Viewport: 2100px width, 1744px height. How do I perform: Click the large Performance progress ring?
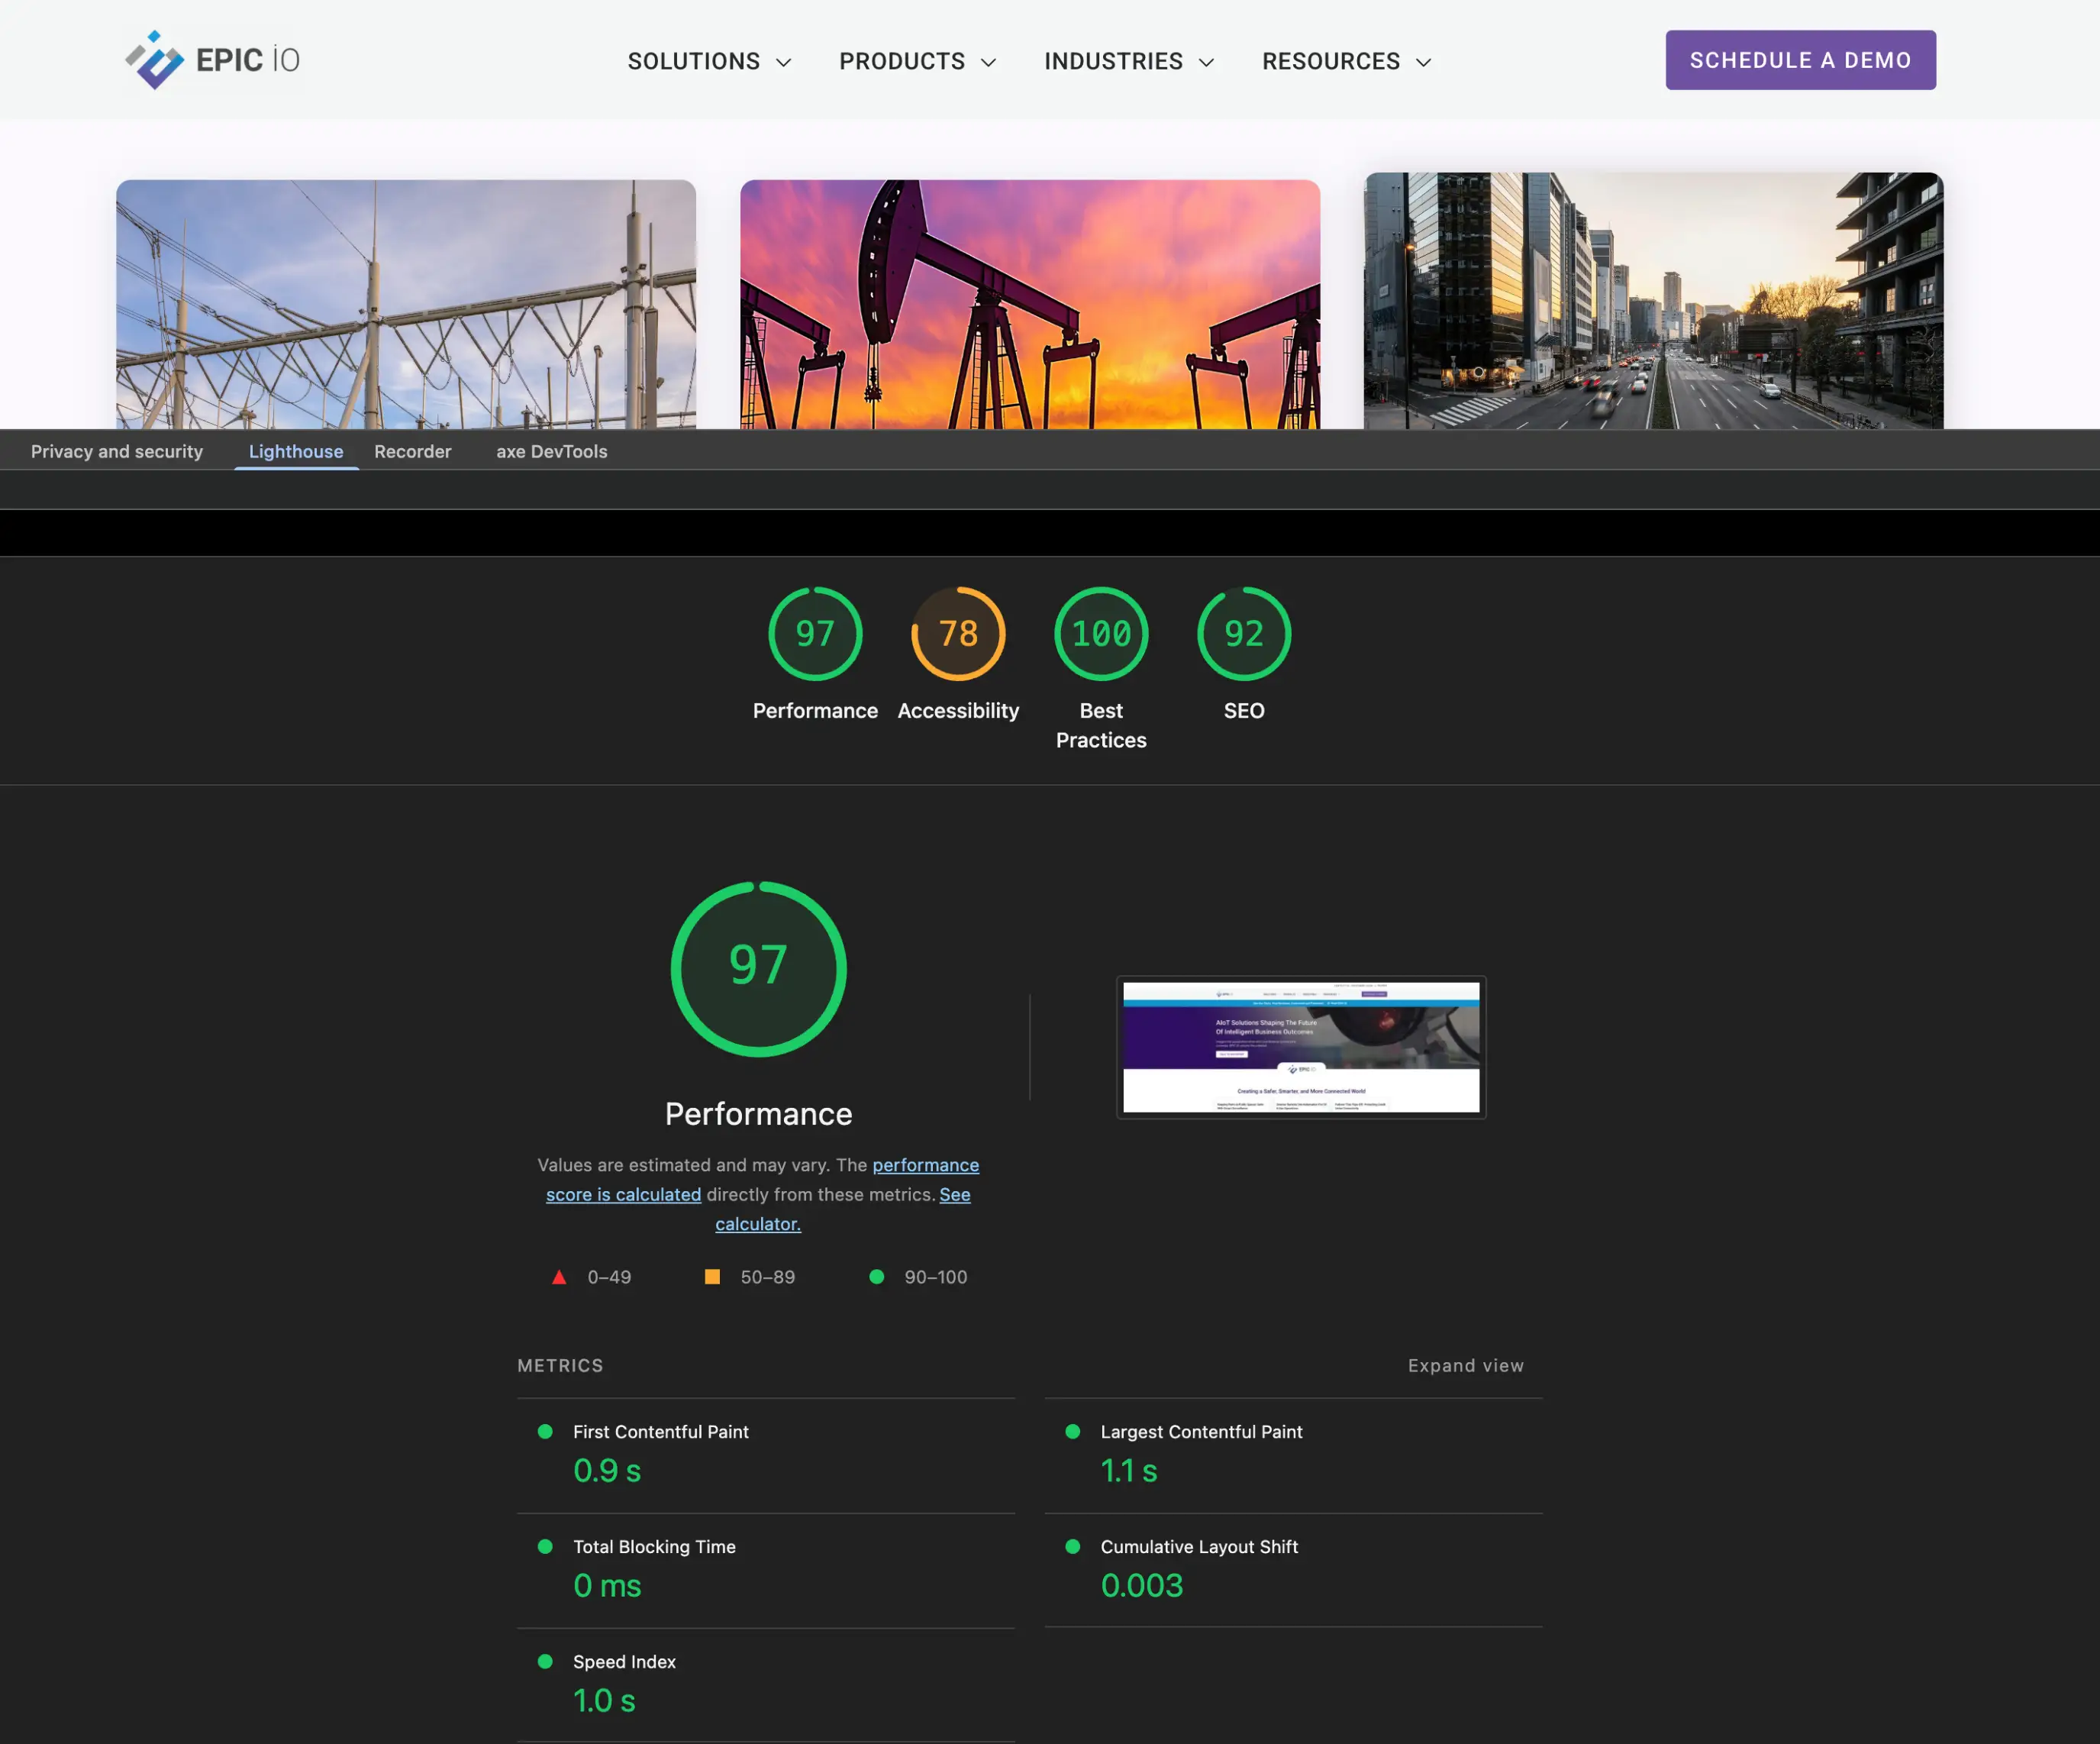point(758,968)
